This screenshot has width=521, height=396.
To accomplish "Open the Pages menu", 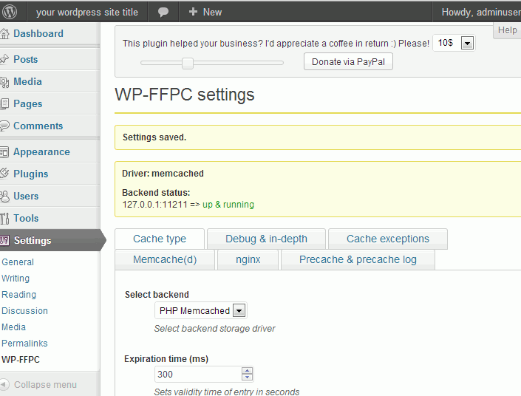I will point(28,104).
